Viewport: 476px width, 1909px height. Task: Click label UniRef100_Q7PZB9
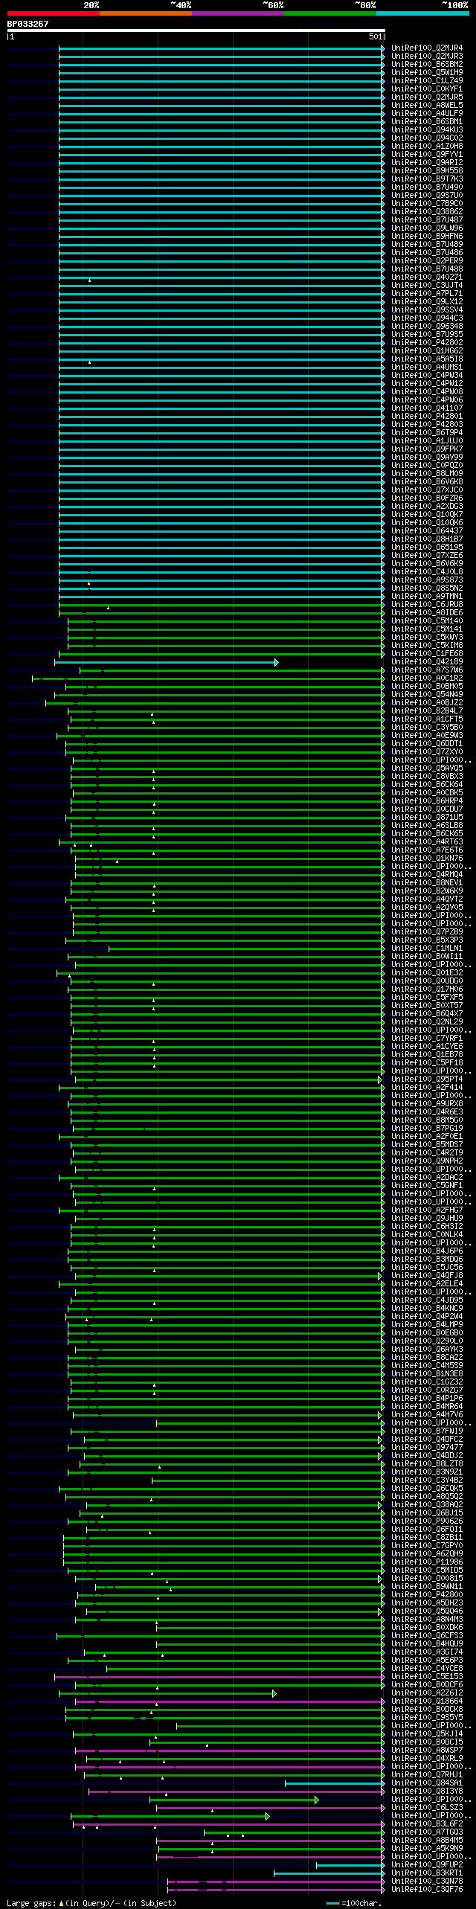point(427,932)
